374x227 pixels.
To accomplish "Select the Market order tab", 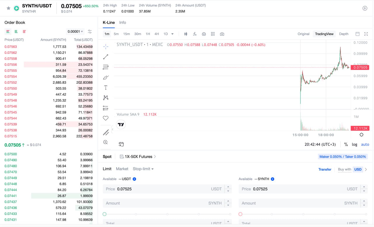I will (122, 169).
